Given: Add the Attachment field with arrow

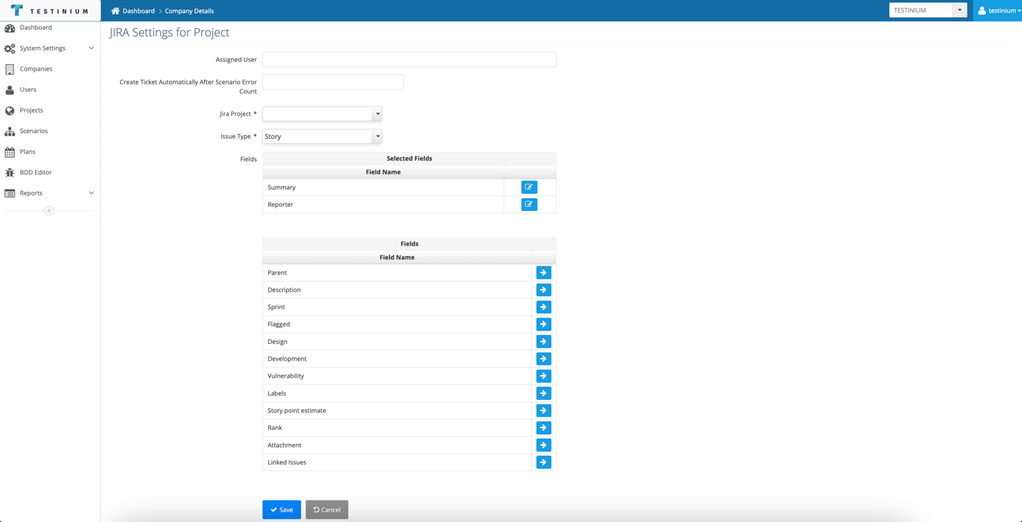Looking at the screenshot, I should 543,445.
